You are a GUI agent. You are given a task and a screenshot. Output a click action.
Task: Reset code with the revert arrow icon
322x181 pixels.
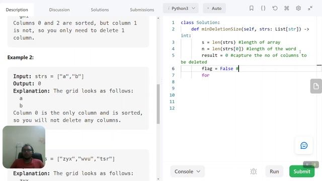(275, 8)
